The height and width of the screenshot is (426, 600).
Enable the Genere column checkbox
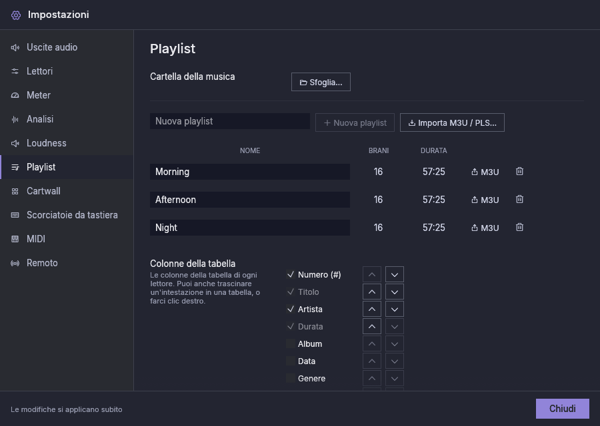point(291,379)
